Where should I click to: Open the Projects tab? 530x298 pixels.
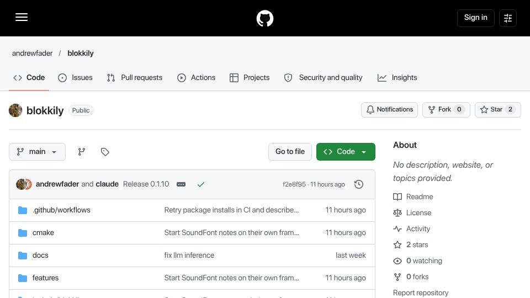coord(250,78)
